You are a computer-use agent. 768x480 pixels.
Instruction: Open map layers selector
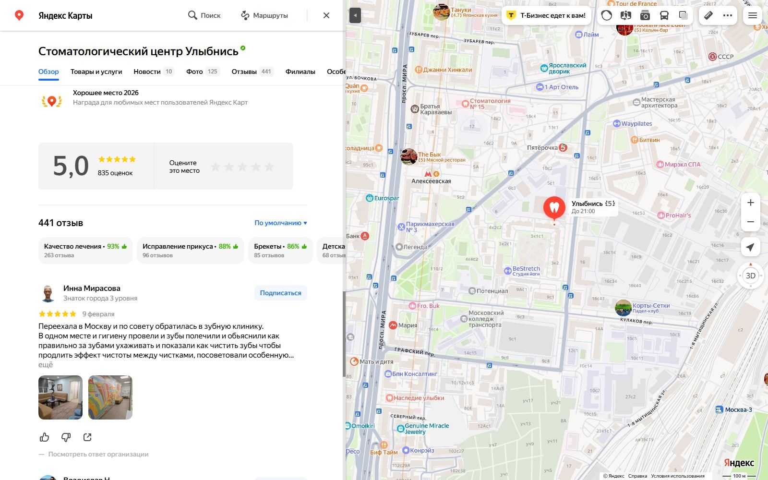[x=684, y=15]
